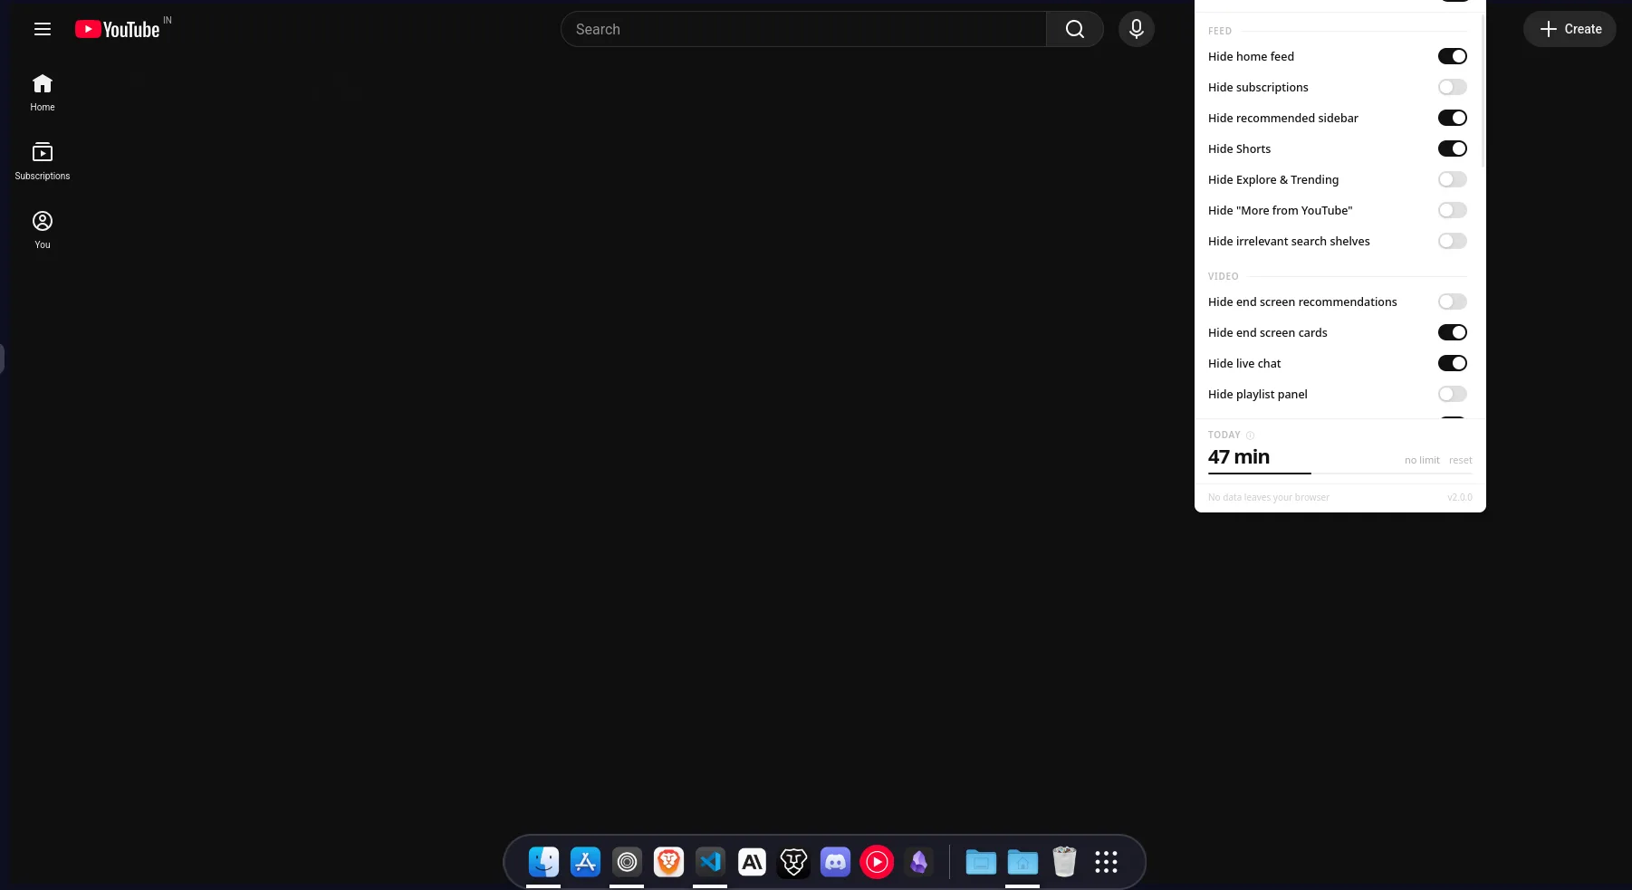This screenshot has height=890, width=1632.
Task: Open Subscriptions in the YouTube sidebar
Action: point(43,161)
